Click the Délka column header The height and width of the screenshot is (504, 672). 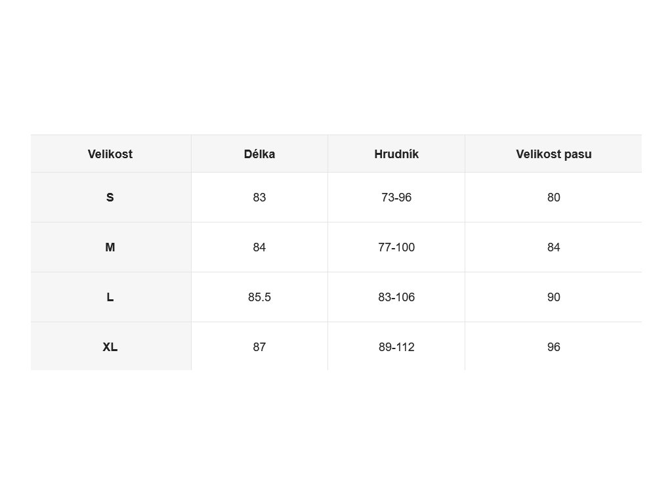(259, 154)
